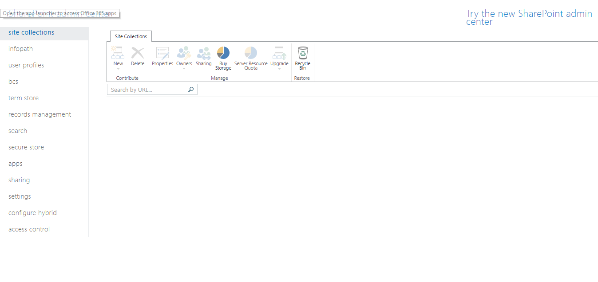Go to records management
Screen dimensions: 598x282
(x=40, y=114)
